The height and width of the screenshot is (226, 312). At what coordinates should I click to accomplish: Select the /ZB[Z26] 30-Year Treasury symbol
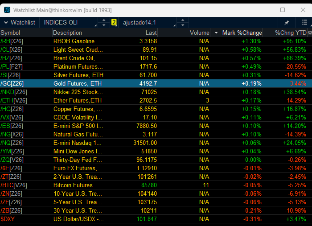coord(11,210)
